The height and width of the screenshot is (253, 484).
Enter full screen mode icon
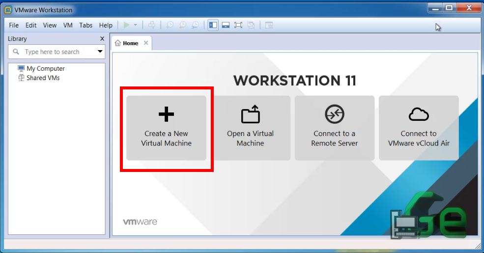click(x=238, y=25)
